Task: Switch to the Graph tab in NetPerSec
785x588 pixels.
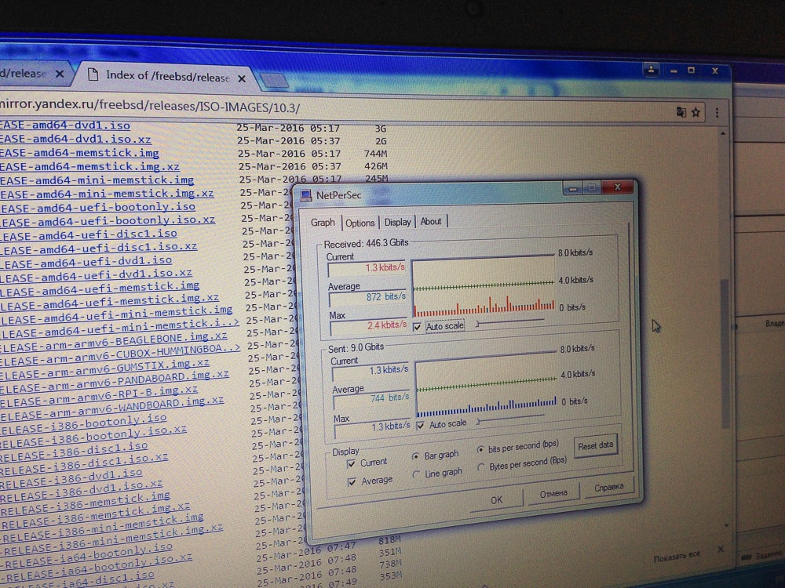Action: click(323, 223)
